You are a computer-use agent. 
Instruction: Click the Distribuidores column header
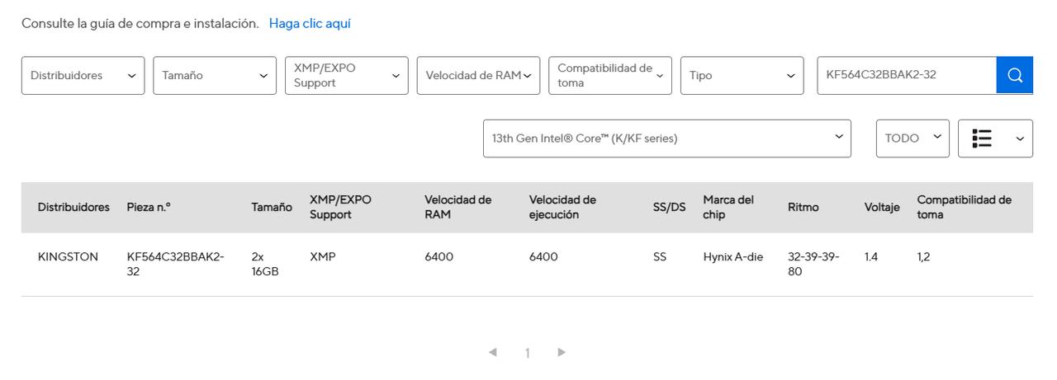73,207
